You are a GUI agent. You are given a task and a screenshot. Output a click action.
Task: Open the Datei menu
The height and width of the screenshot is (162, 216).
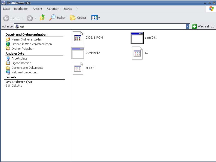(7, 9)
